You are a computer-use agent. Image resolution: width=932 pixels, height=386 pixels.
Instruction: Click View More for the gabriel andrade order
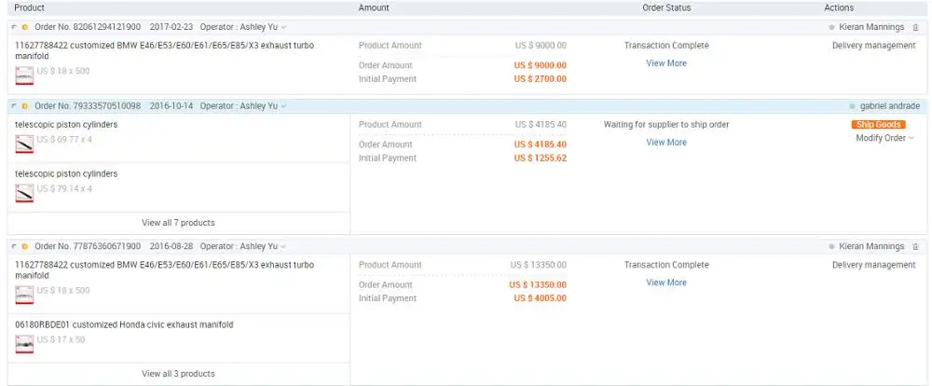click(666, 143)
